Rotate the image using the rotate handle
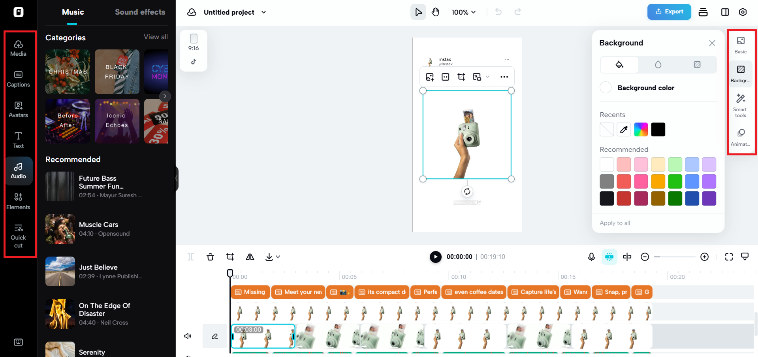 click(467, 191)
